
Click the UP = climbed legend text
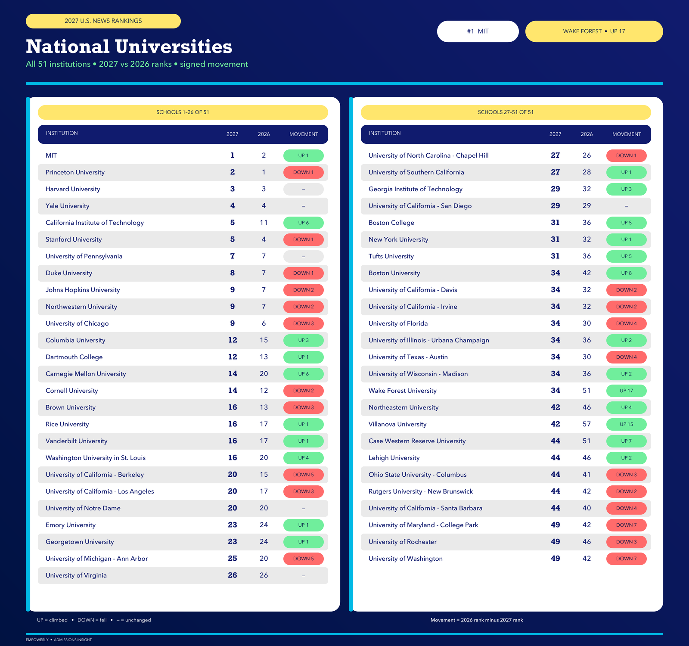pyautogui.click(x=52, y=620)
